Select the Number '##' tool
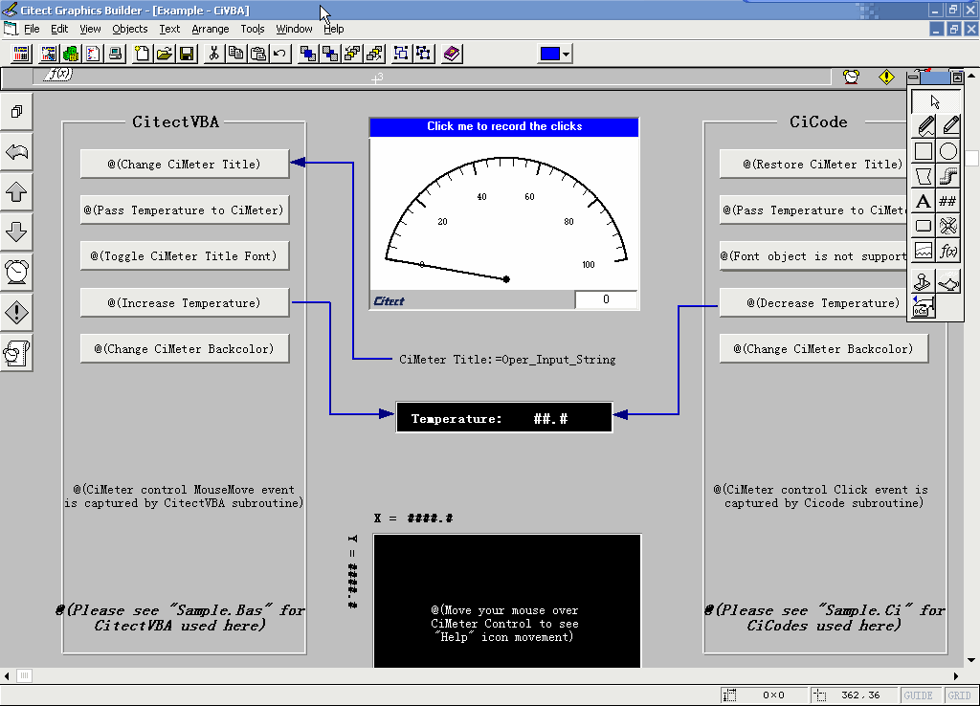 [x=948, y=201]
